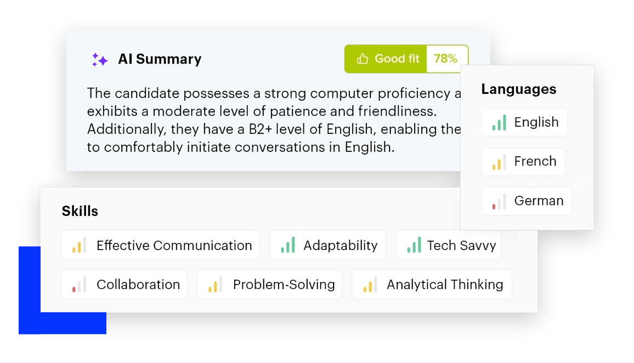
Task: Click the Problem-Solving level bars icon
Action: [215, 285]
